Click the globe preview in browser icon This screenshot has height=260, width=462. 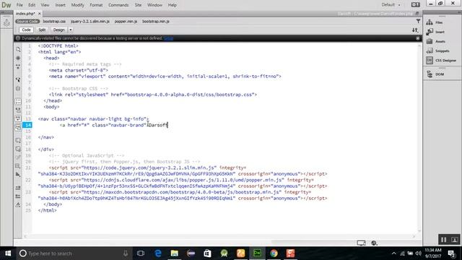pos(374,243)
